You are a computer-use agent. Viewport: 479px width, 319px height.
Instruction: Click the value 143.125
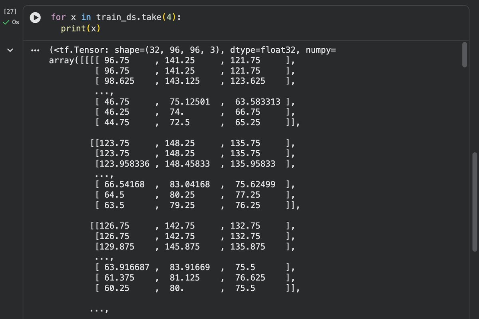[x=182, y=81]
